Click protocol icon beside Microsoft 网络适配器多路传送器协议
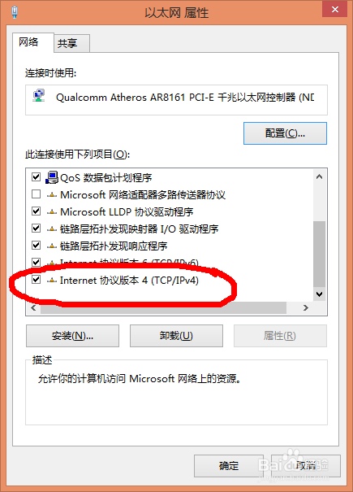This screenshot has height=492, width=353. click(52, 195)
